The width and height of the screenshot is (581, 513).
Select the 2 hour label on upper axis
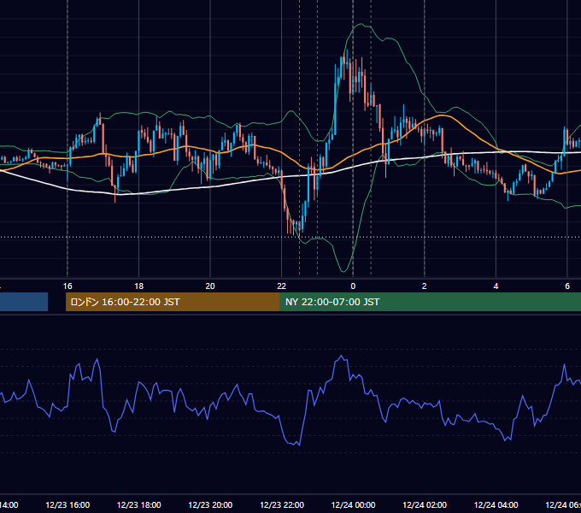coord(425,286)
